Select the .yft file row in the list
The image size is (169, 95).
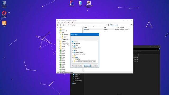[107, 29]
